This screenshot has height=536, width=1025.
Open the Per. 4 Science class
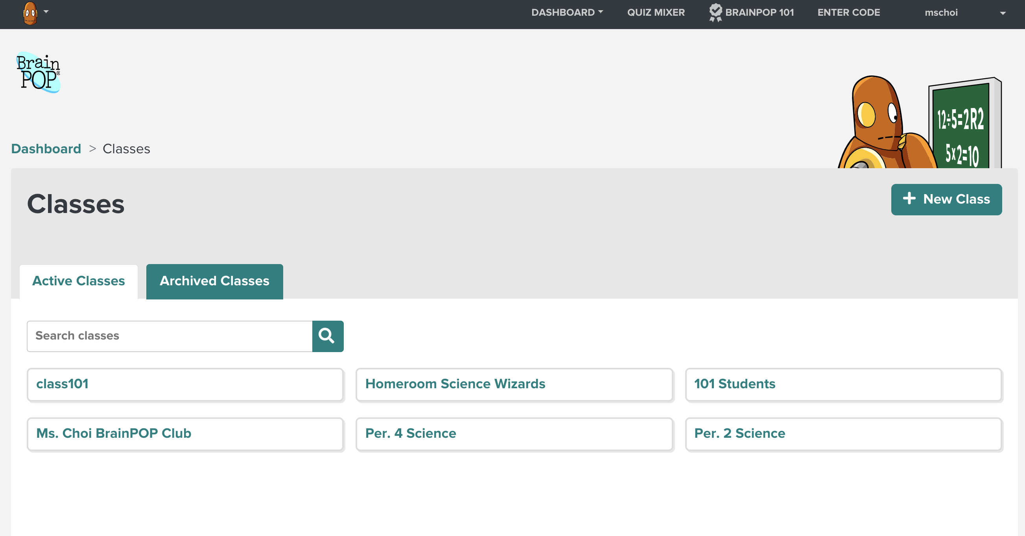pos(514,434)
